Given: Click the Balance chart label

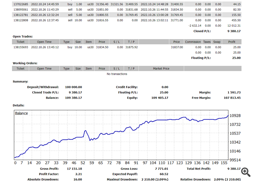Looking at the screenshot, I should tap(21, 113).
